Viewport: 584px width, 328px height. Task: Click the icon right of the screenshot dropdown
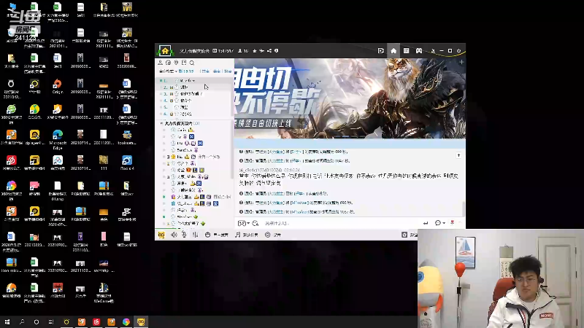255,223
